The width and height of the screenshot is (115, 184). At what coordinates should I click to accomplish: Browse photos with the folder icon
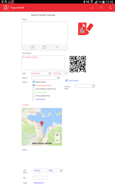[x=44, y=47]
